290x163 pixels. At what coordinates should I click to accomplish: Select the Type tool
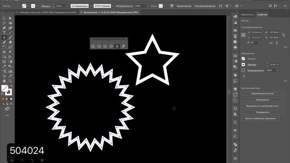tap(4, 33)
